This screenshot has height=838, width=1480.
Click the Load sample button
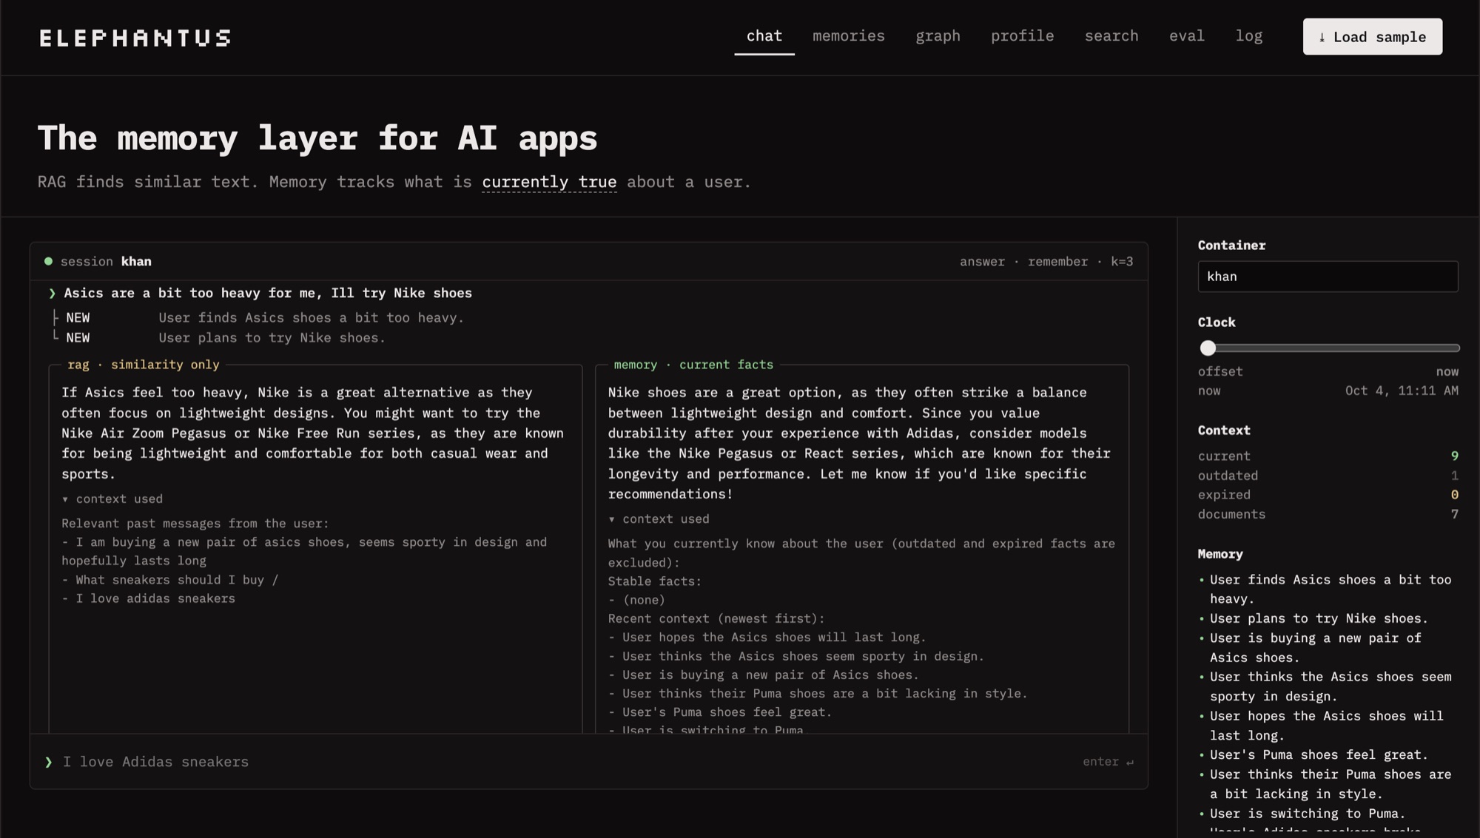(x=1372, y=37)
